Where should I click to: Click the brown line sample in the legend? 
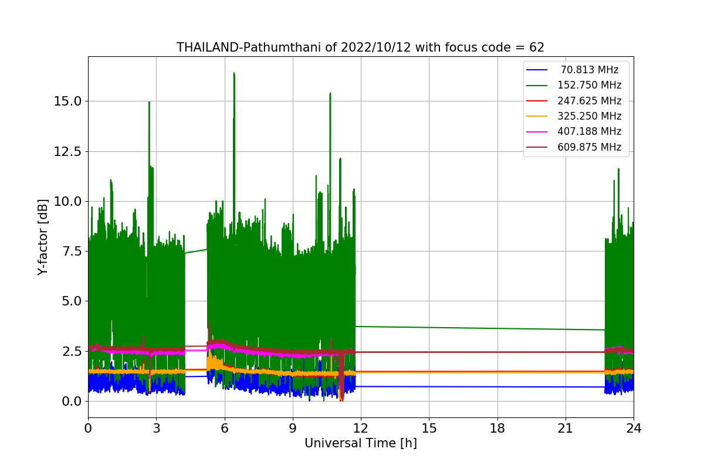pyautogui.click(x=537, y=147)
